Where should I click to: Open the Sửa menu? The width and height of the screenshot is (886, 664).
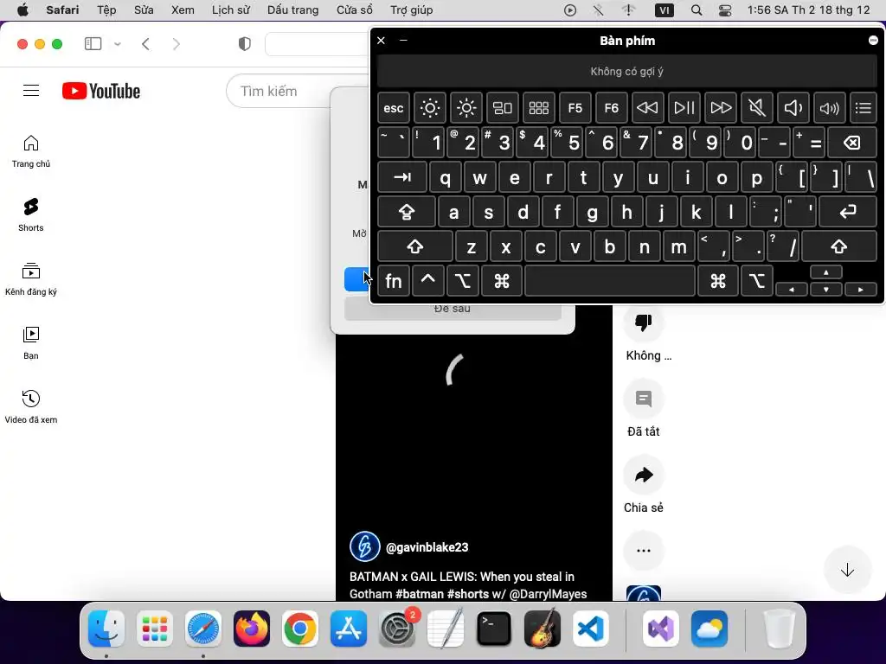click(x=144, y=10)
